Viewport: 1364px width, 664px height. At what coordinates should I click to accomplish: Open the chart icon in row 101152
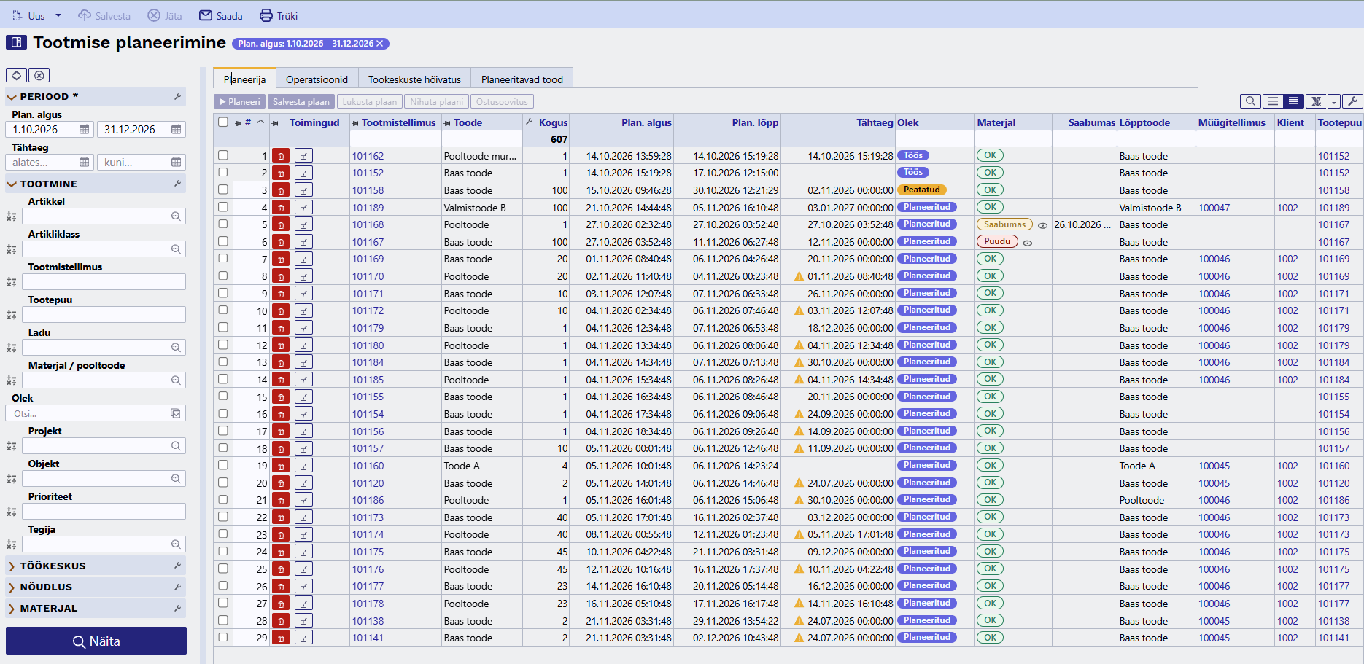(303, 173)
